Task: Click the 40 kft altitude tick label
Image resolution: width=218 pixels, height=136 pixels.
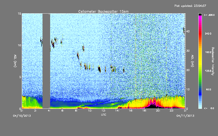Action: click(188, 31)
